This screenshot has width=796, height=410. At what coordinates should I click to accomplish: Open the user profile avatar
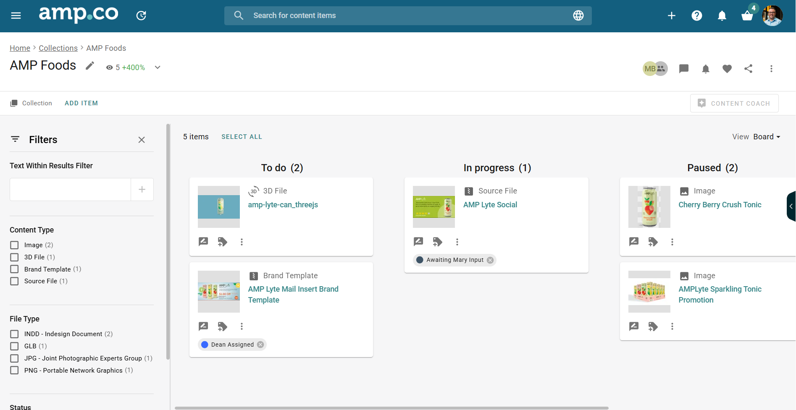click(x=772, y=16)
